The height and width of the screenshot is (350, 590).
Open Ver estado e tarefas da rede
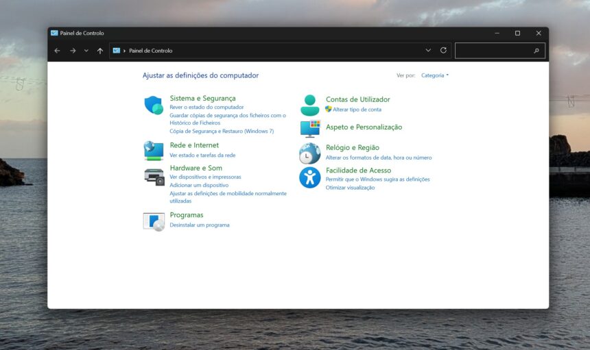(x=202, y=155)
